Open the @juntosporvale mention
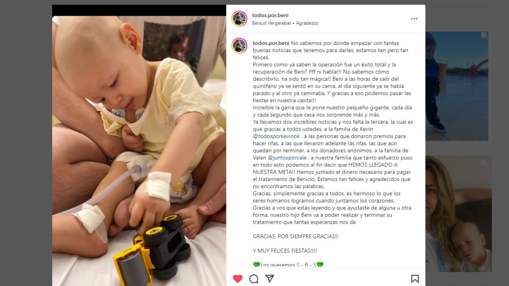The height and width of the screenshot is (286, 509). 286,158
